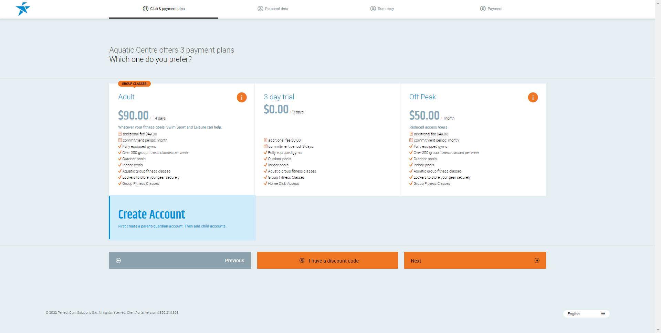Click the language selector menu icon
The image size is (661, 333).
(603, 314)
